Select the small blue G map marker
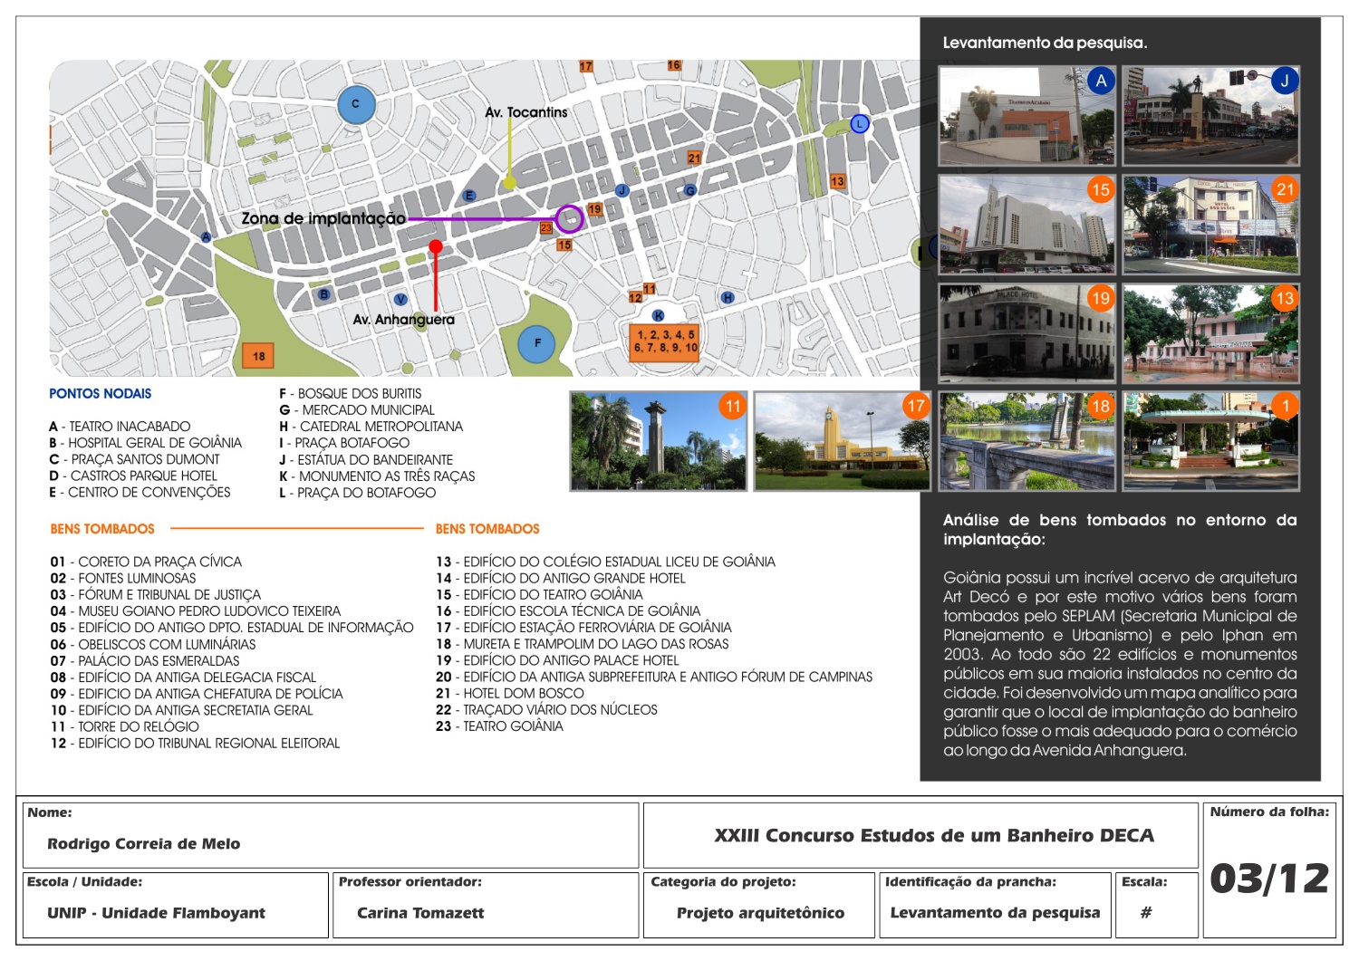 tap(690, 190)
